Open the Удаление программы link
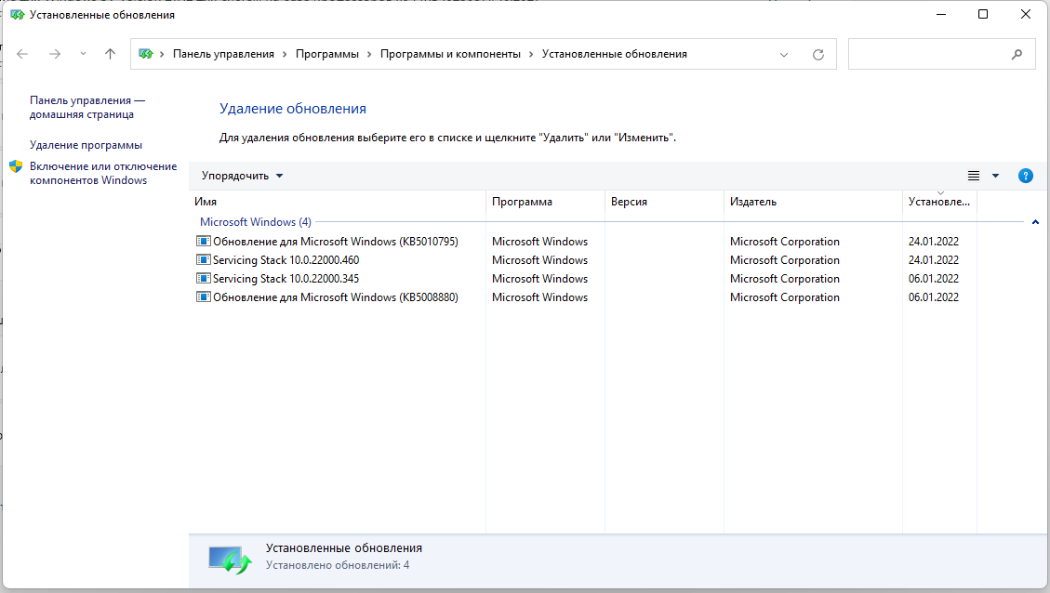 click(x=86, y=145)
